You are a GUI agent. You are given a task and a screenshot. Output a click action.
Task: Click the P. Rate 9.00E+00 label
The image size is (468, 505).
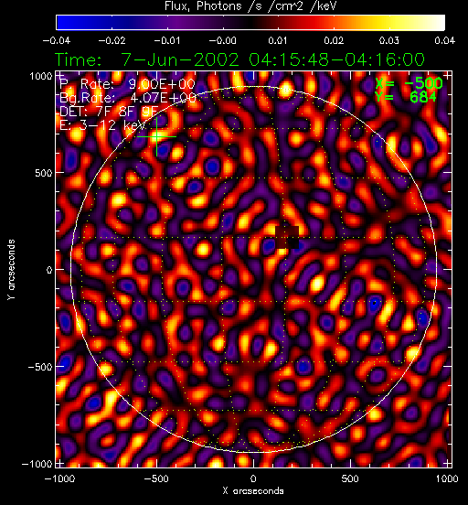[127, 84]
